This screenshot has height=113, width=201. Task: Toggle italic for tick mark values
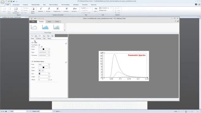43,70
